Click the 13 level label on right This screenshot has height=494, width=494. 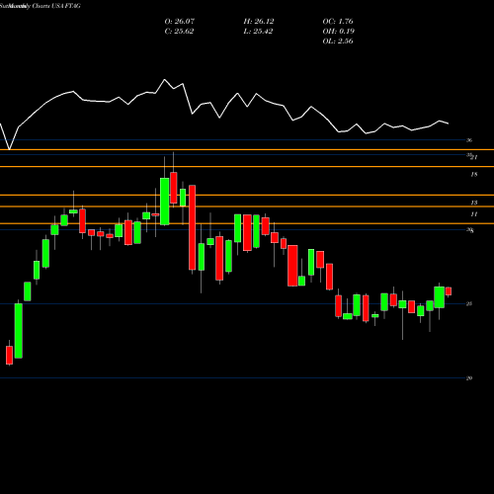point(474,203)
